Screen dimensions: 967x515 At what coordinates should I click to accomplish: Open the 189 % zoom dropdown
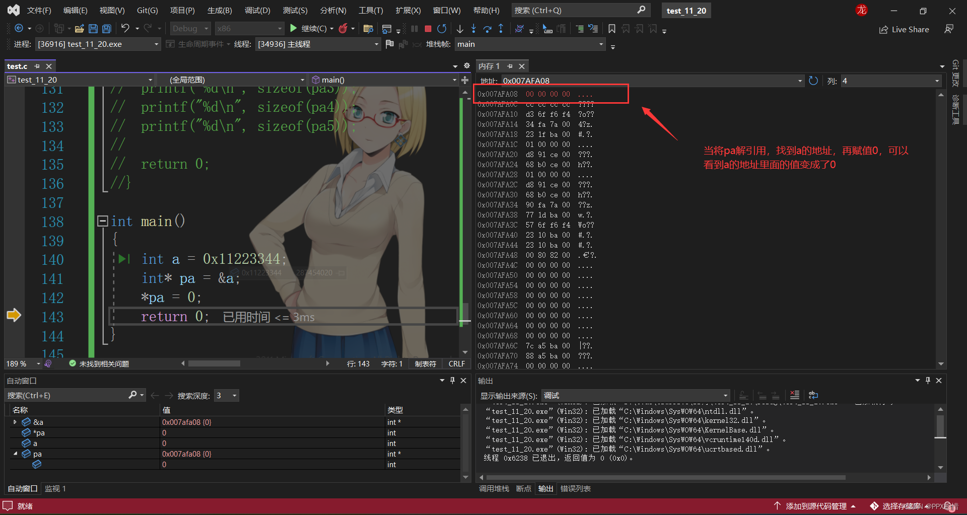click(x=23, y=363)
